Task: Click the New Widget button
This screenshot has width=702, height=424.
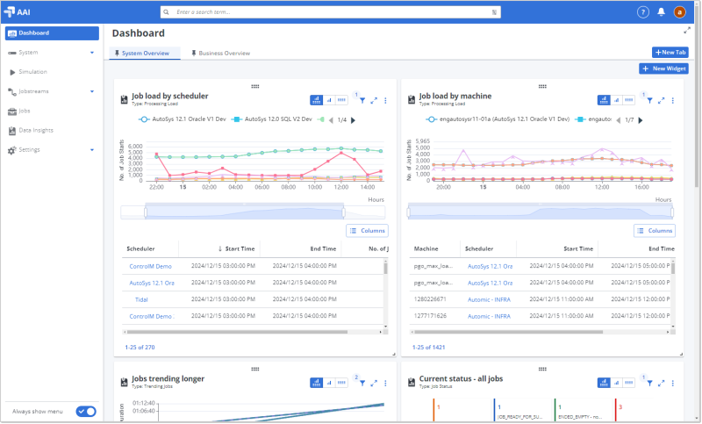Action: 664,68
